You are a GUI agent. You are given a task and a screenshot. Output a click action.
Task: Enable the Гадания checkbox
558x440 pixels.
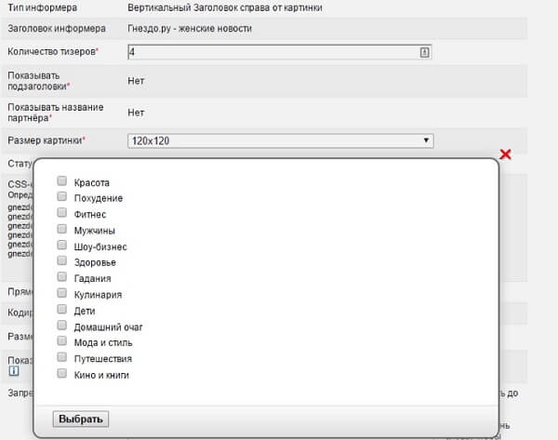point(61,277)
